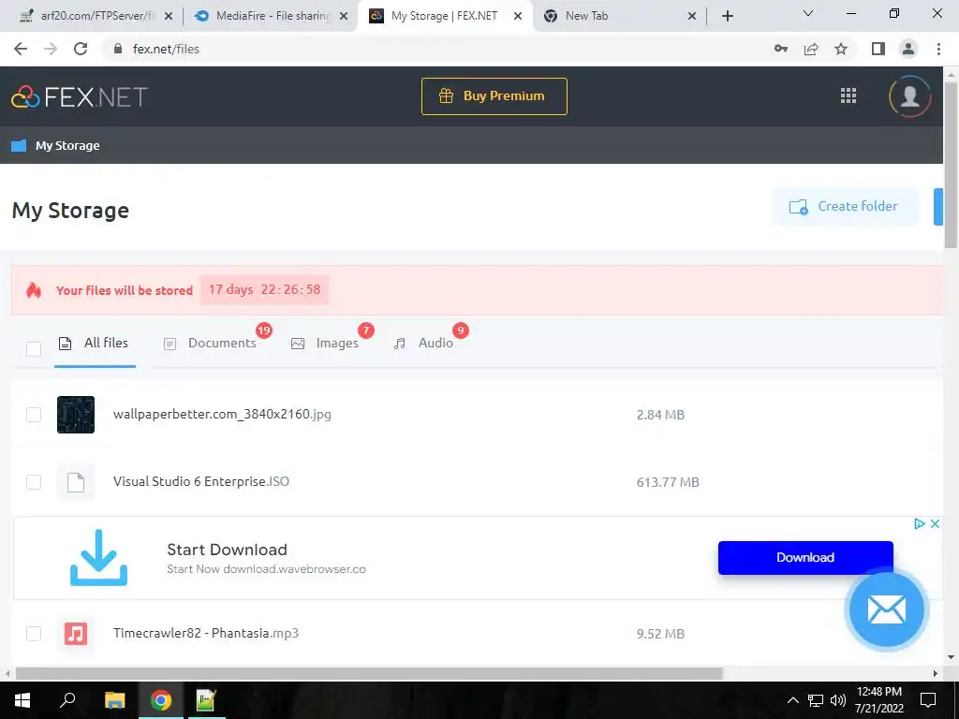959x719 pixels.
Task: Switch to the Documents tab
Action: [x=210, y=343]
